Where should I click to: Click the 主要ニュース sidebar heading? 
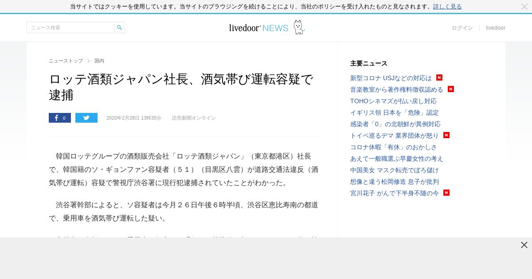[369, 63]
